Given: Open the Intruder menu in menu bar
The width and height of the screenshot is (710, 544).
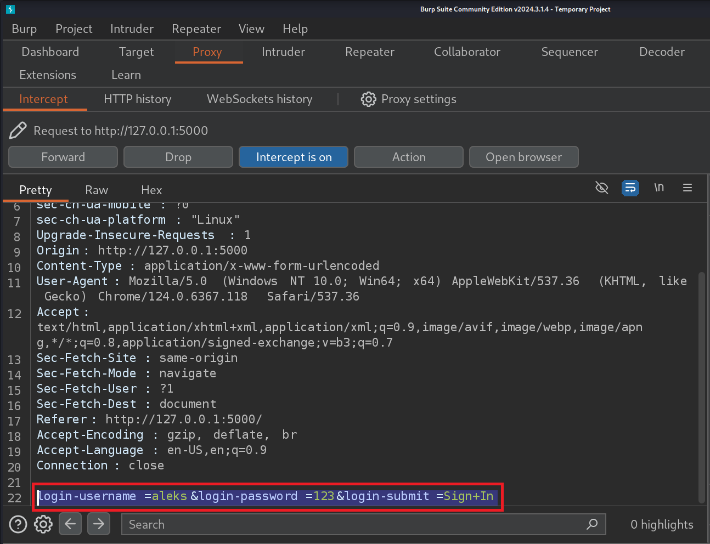Looking at the screenshot, I should point(132,29).
